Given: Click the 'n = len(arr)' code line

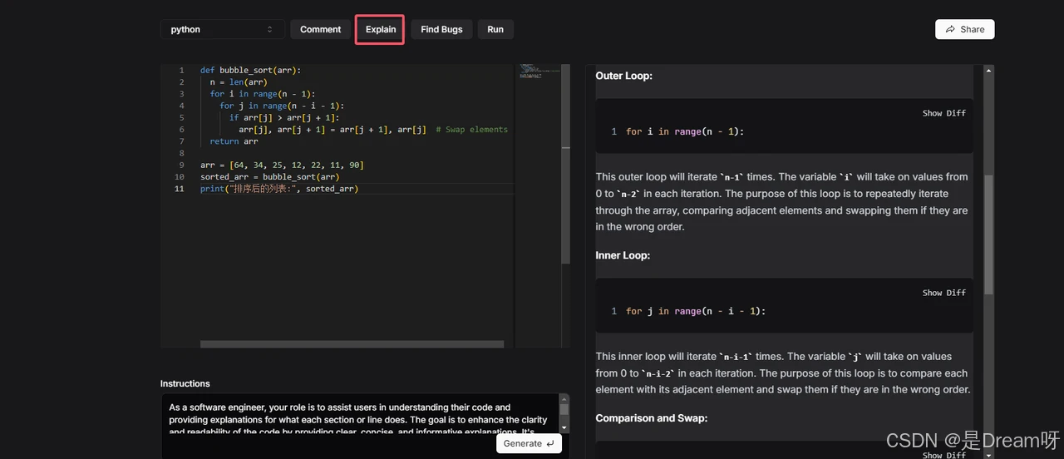Looking at the screenshot, I should [238, 82].
